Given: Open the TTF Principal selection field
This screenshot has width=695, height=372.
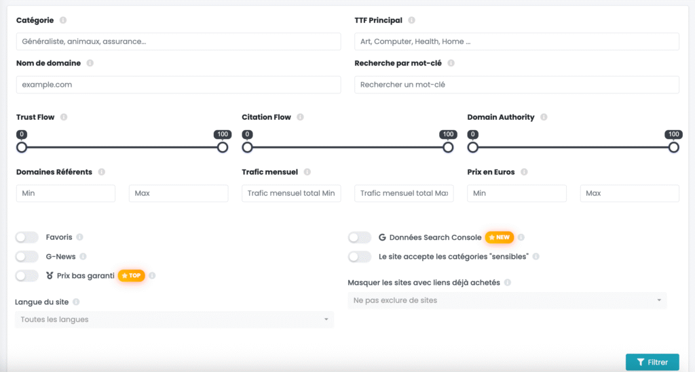Looking at the screenshot, I should coord(516,41).
